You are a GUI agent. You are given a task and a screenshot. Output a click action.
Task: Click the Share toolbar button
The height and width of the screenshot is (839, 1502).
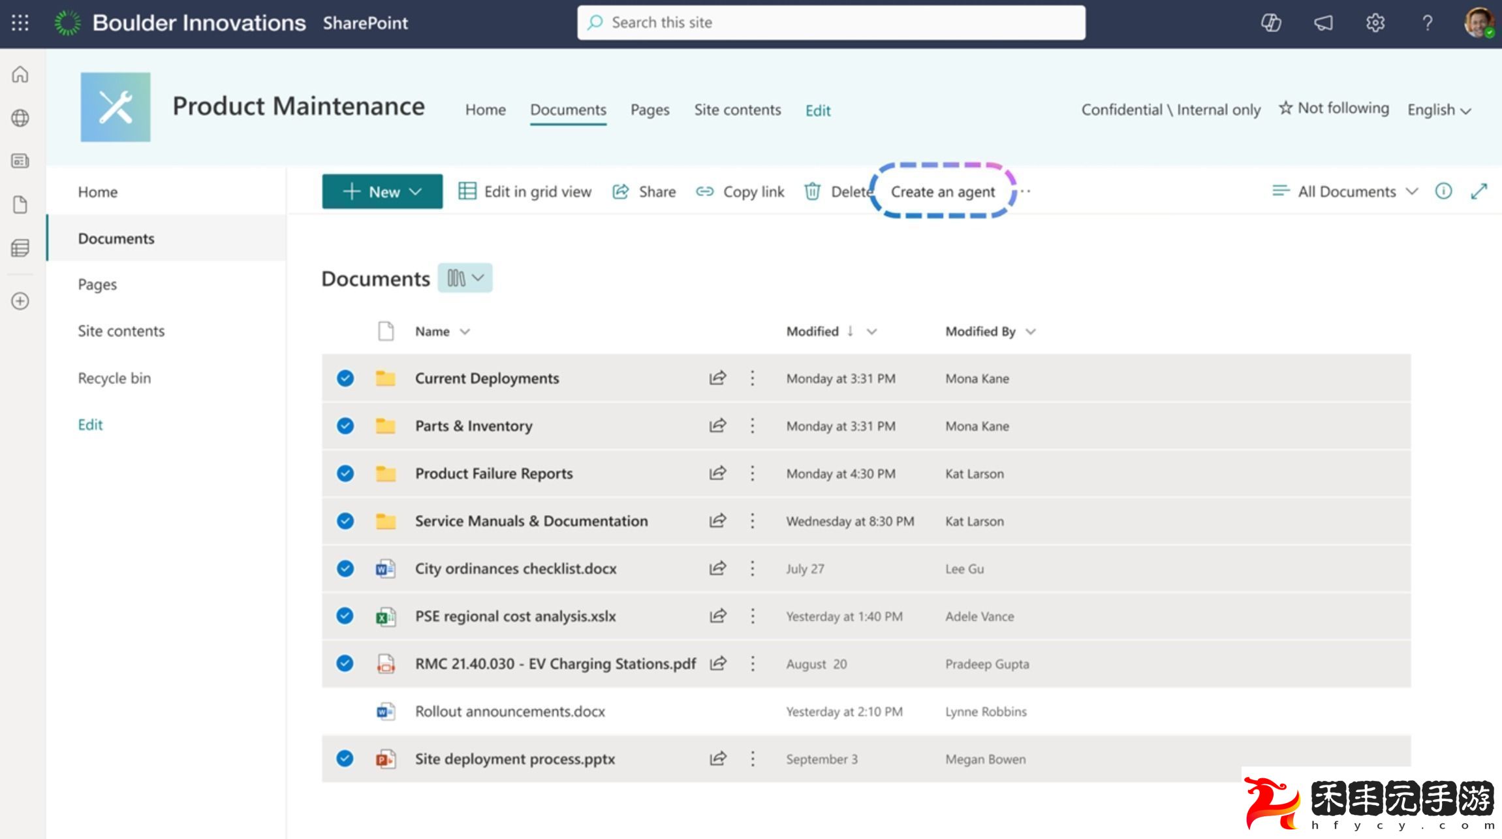(644, 191)
